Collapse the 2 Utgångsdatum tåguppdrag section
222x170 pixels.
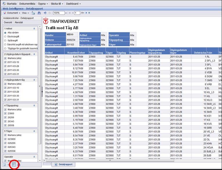pos(34,54)
